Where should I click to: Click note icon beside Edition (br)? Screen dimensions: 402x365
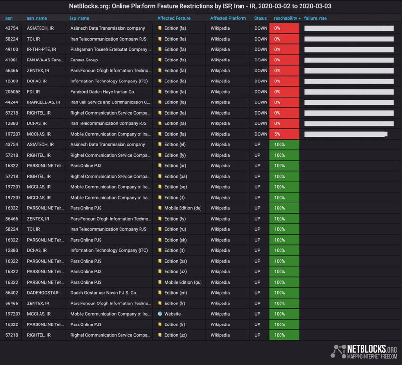[160, 166]
